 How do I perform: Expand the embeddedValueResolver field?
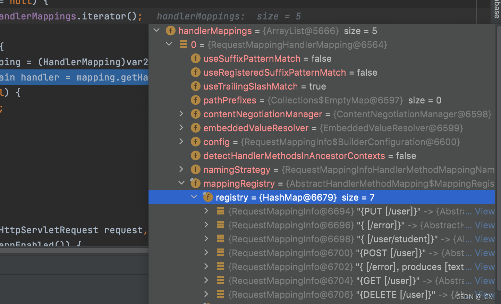coord(181,128)
